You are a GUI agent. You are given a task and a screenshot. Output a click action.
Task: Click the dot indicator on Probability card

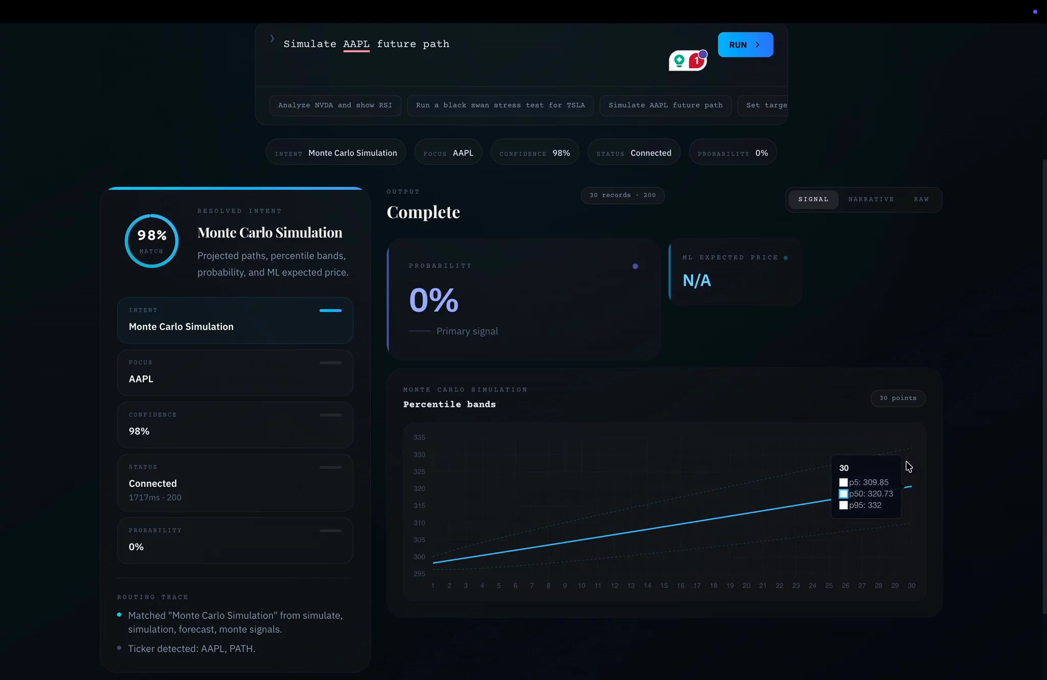635,266
